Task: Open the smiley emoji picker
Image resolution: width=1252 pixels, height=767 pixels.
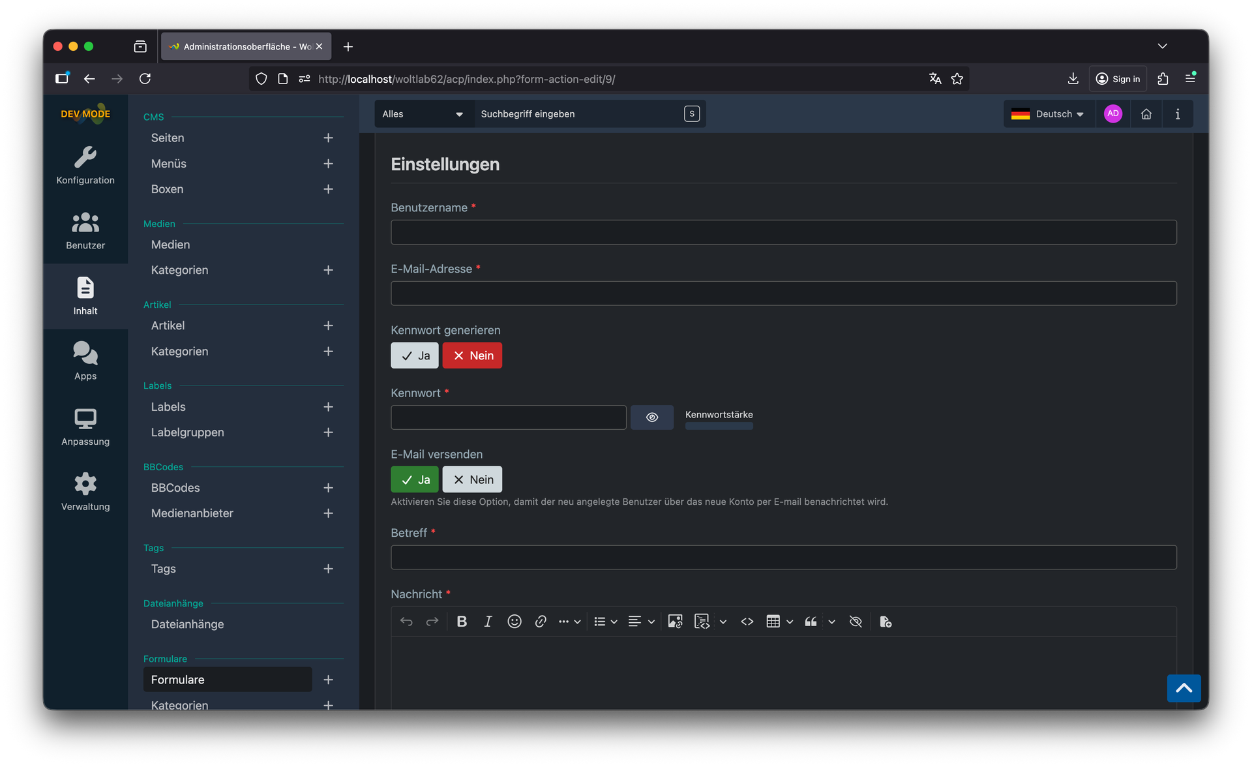Action: pos(514,622)
